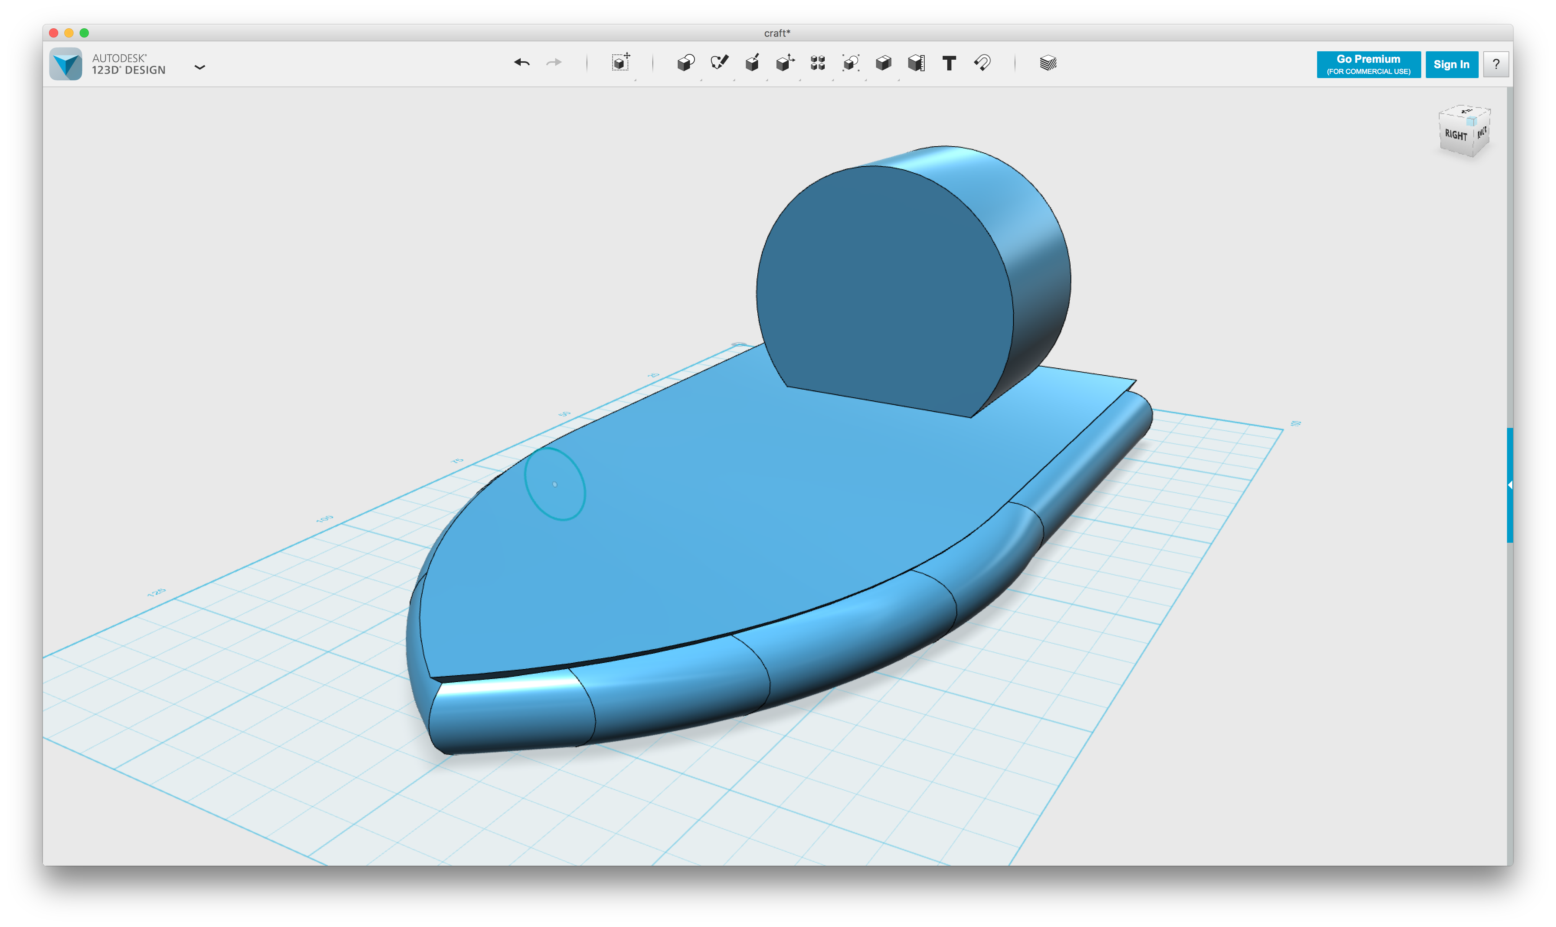This screenshot has height=927, width=1556.
Task: Expand the collapsed right side panel arrow
Action: [1510, 485]
